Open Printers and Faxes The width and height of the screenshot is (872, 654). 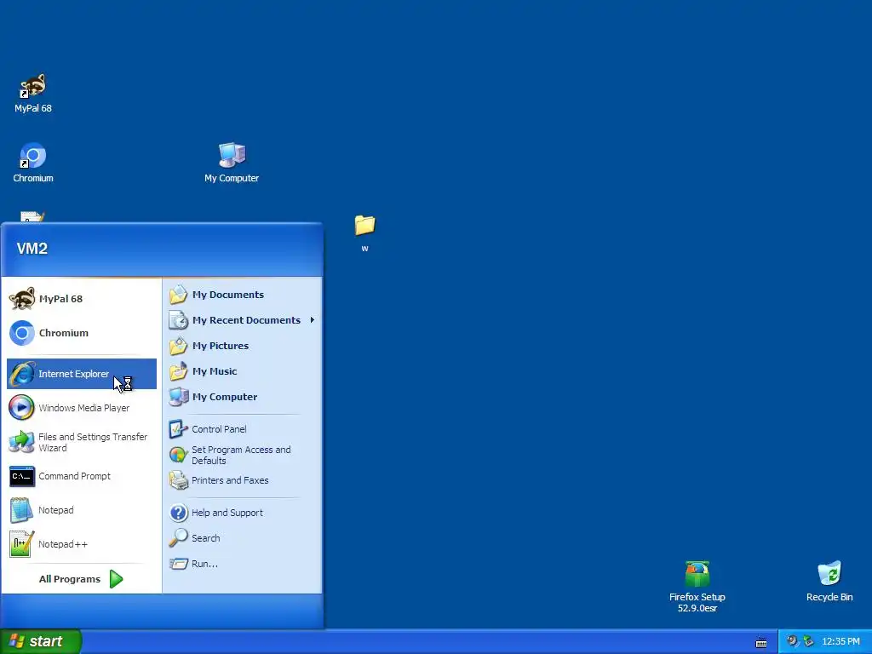click(x=243, y=480)
